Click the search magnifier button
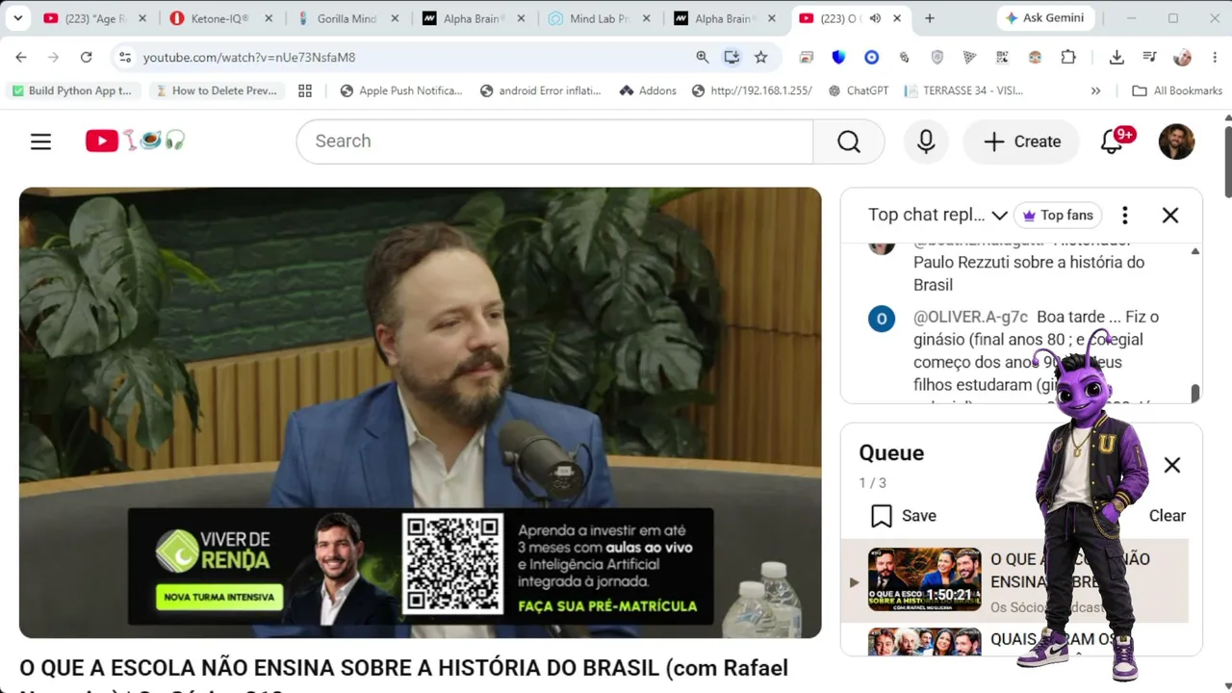The height and width of the screenshot is (693, 1232). click(x=848, y=141)
